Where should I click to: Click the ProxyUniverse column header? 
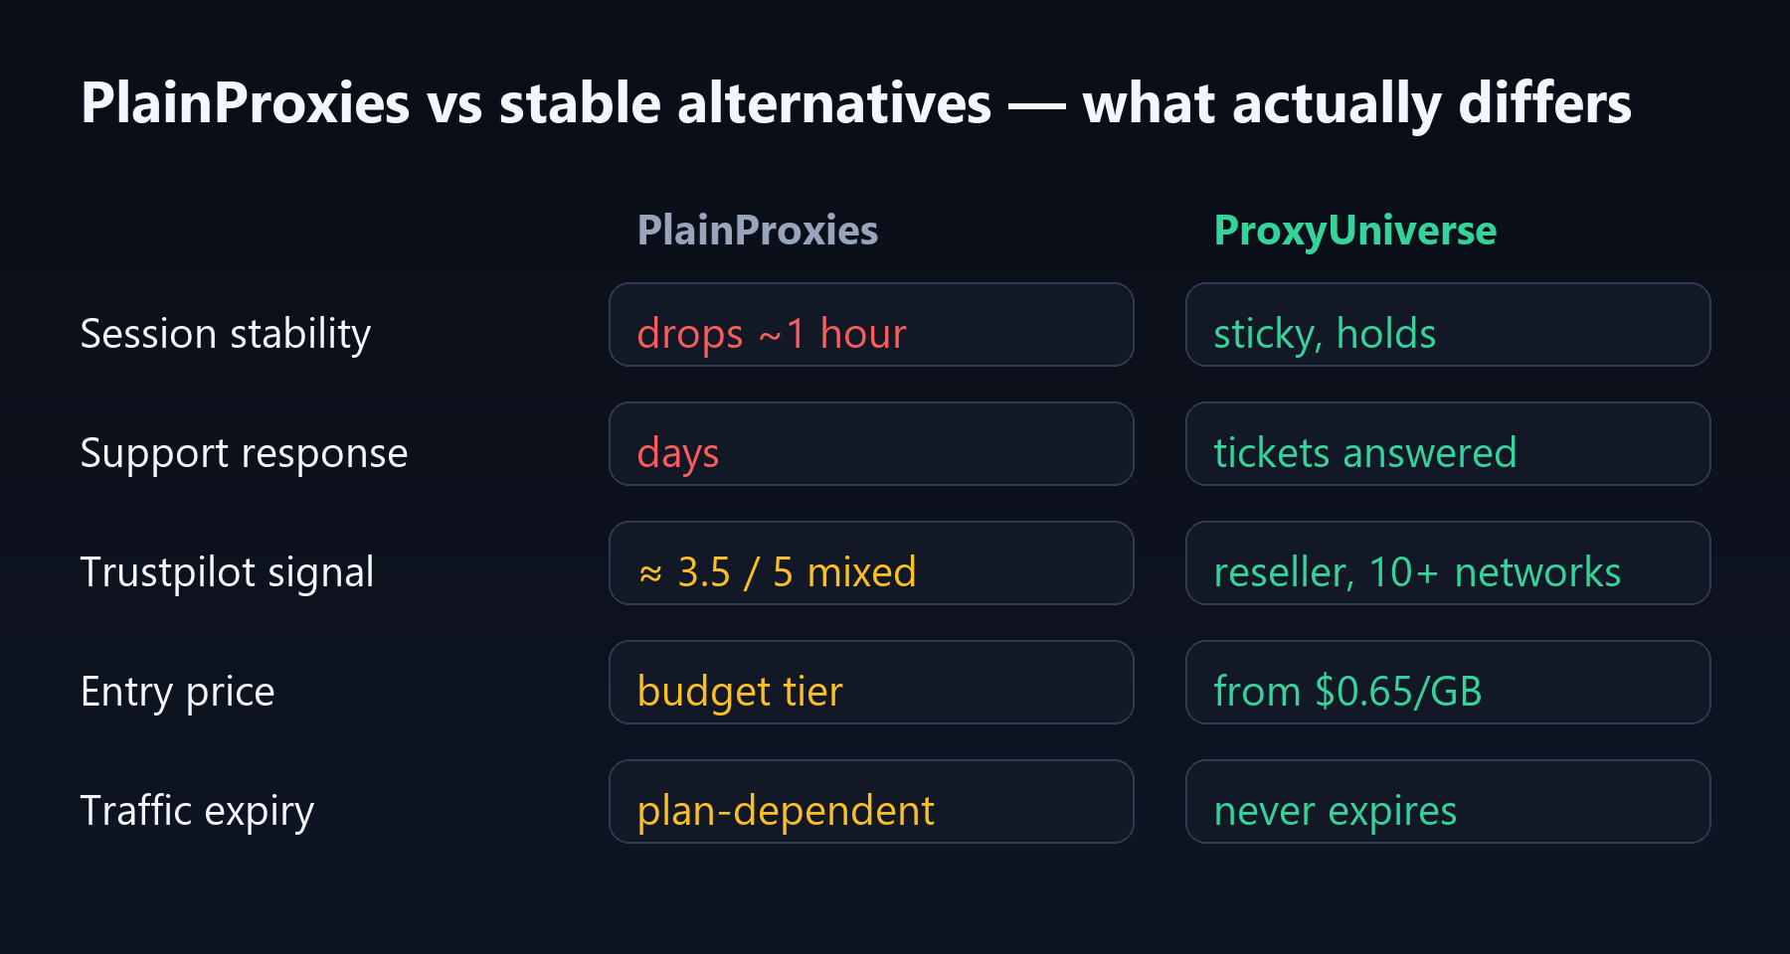point(1355,231)
